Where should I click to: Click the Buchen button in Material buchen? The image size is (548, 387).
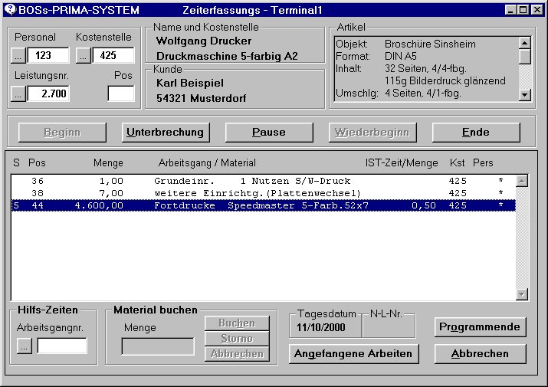[x=237, y=323]
